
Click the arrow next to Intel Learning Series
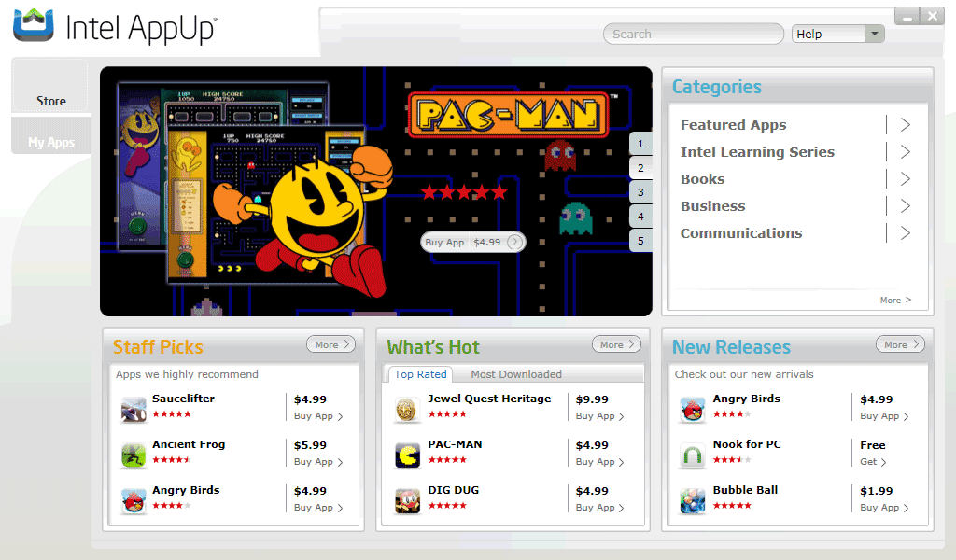906,152
